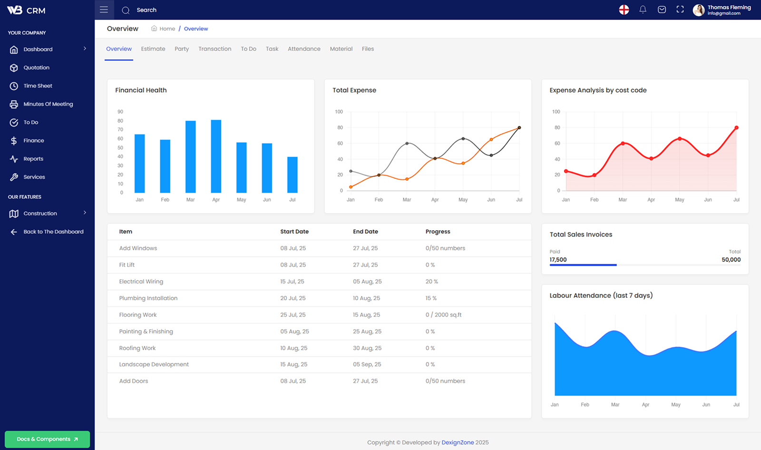Open Services wrench icon
Screen dimensions: 761x450
click(x=14, y=177)
